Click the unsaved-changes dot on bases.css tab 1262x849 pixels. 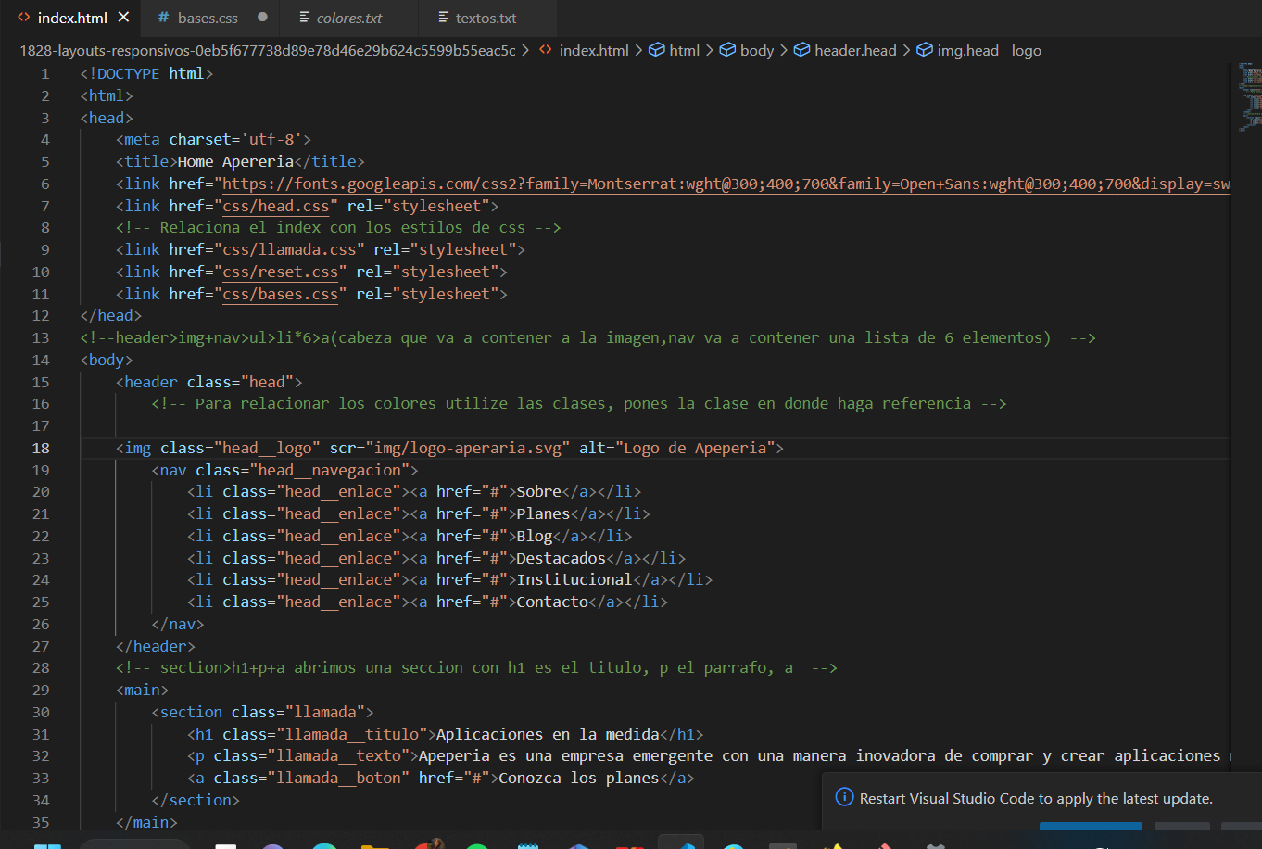262,18
